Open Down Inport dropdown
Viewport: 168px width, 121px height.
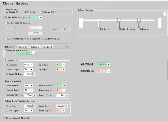64,90
